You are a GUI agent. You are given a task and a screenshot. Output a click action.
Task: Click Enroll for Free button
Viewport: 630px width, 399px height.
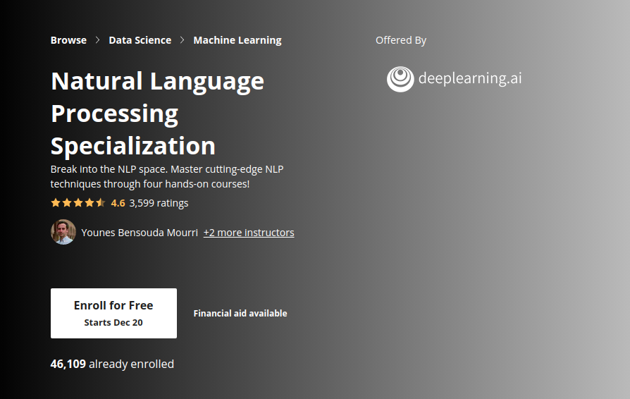pos(113,313)
